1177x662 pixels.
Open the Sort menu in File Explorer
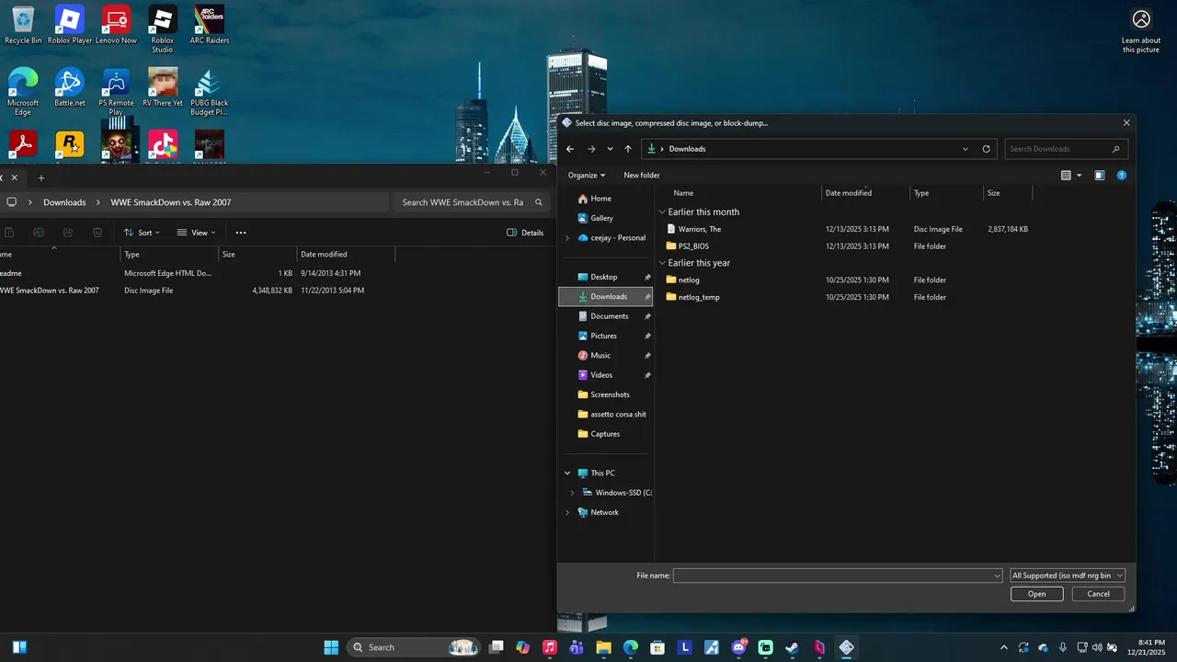[142, 233]
